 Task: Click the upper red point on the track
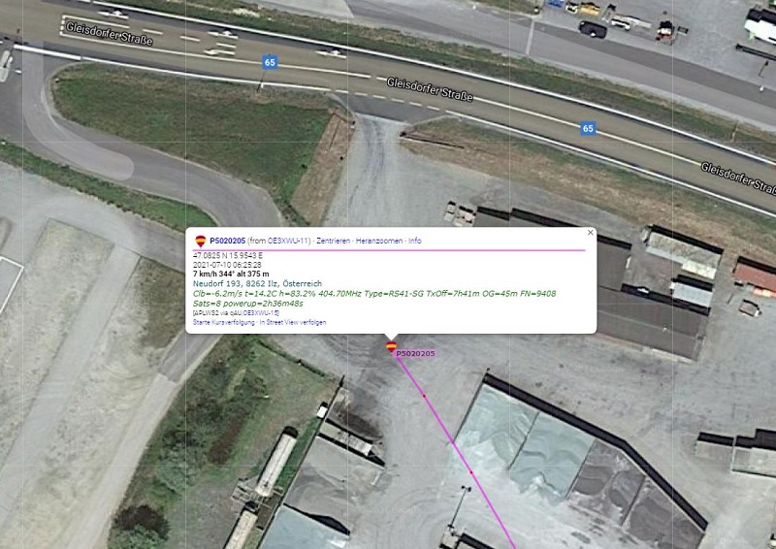[x=424, y=396]
